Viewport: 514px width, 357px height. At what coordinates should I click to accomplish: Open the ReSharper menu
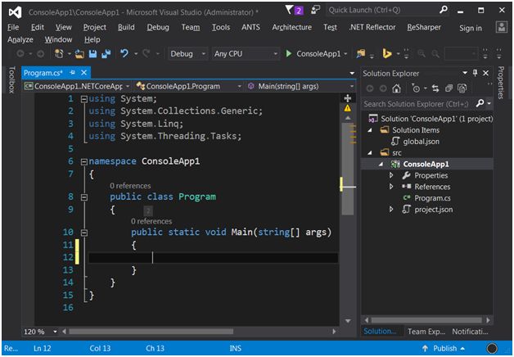tap(424, 27)
